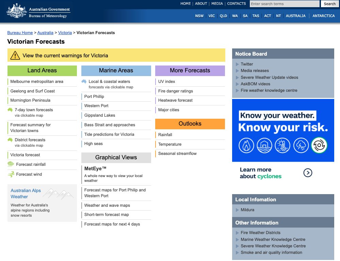Screen dimensions: 340x261
Task: Open the MEDIA menu item
Action: point(217,4)
